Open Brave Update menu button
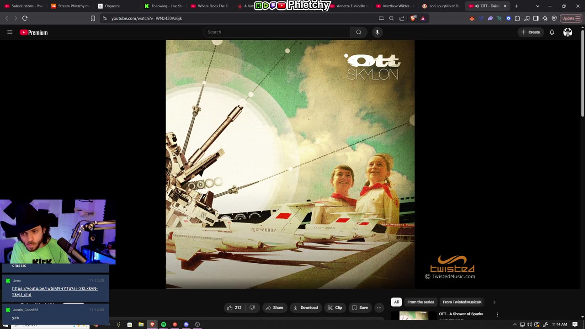 [x=571, y=18]
